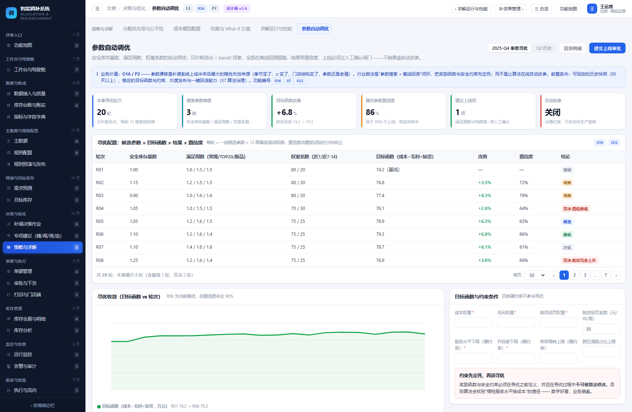Screen dimensions: 632x412
Task: Click the app logo icon
Action: pos(11,13)
